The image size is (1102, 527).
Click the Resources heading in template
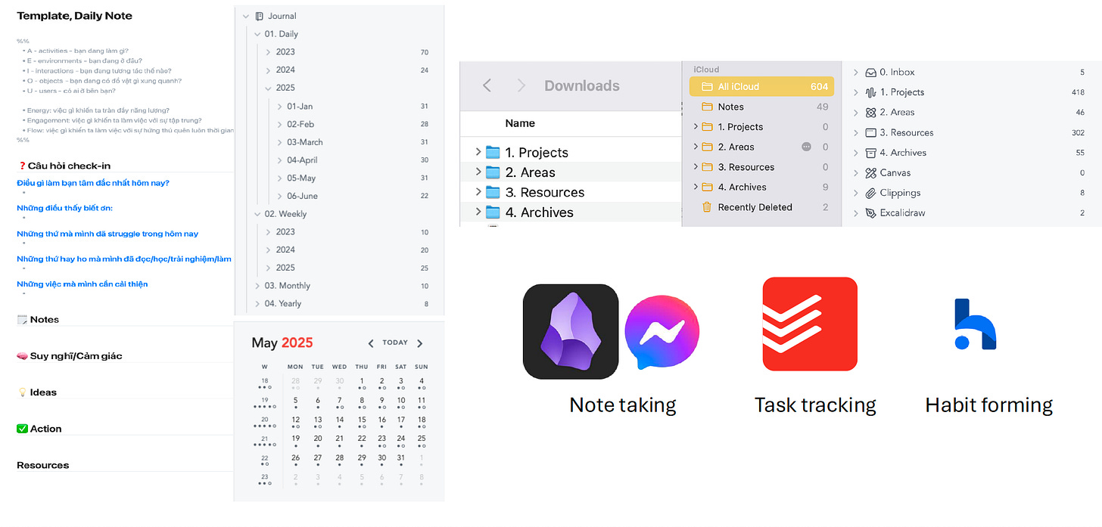[42, 465]
